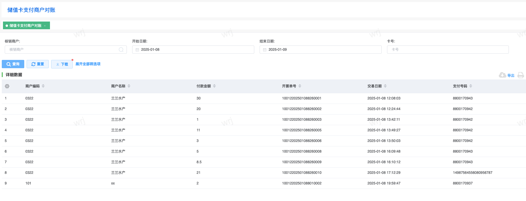Viewport: 526px width, 201px height.
Task: Click invoice number ending 8260008
Action: click(x=302, y=151)
